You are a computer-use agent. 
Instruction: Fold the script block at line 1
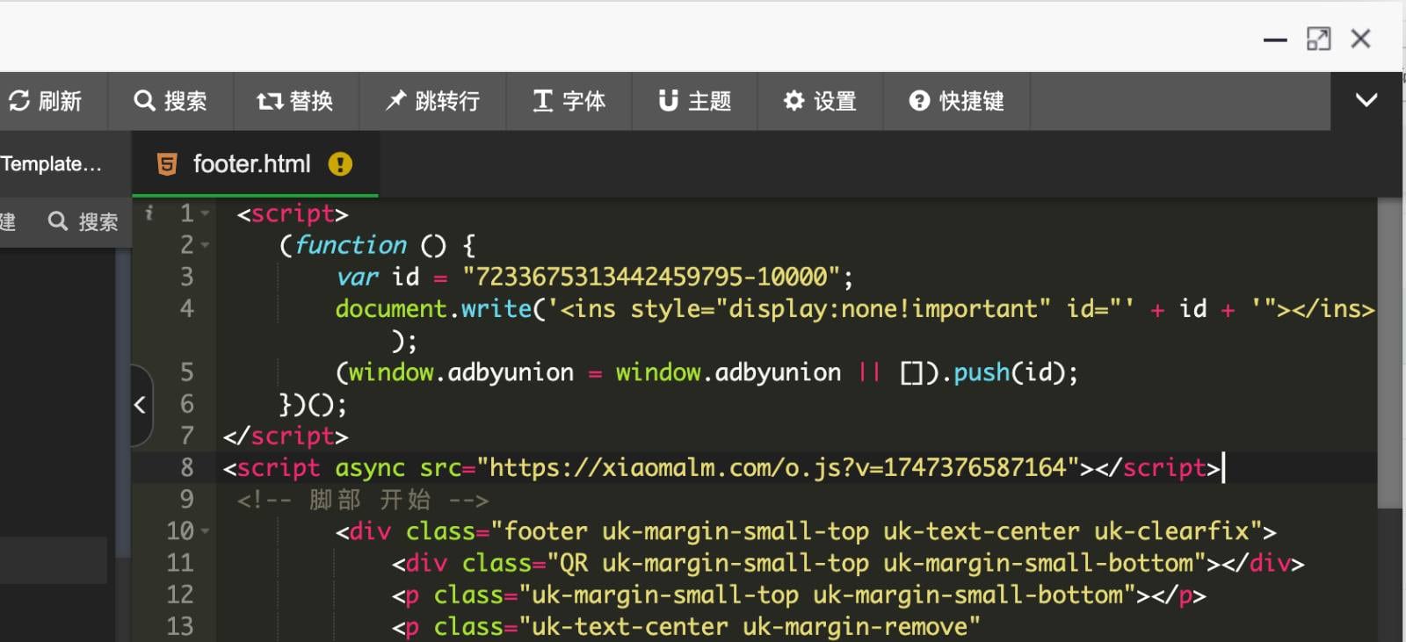[206, 213]
